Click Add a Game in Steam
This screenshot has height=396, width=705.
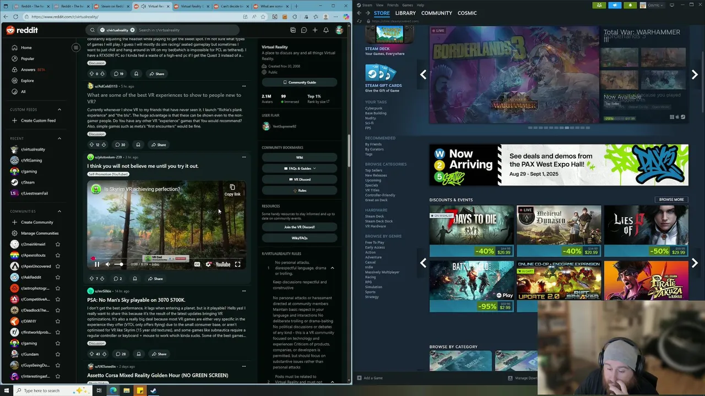370,378
